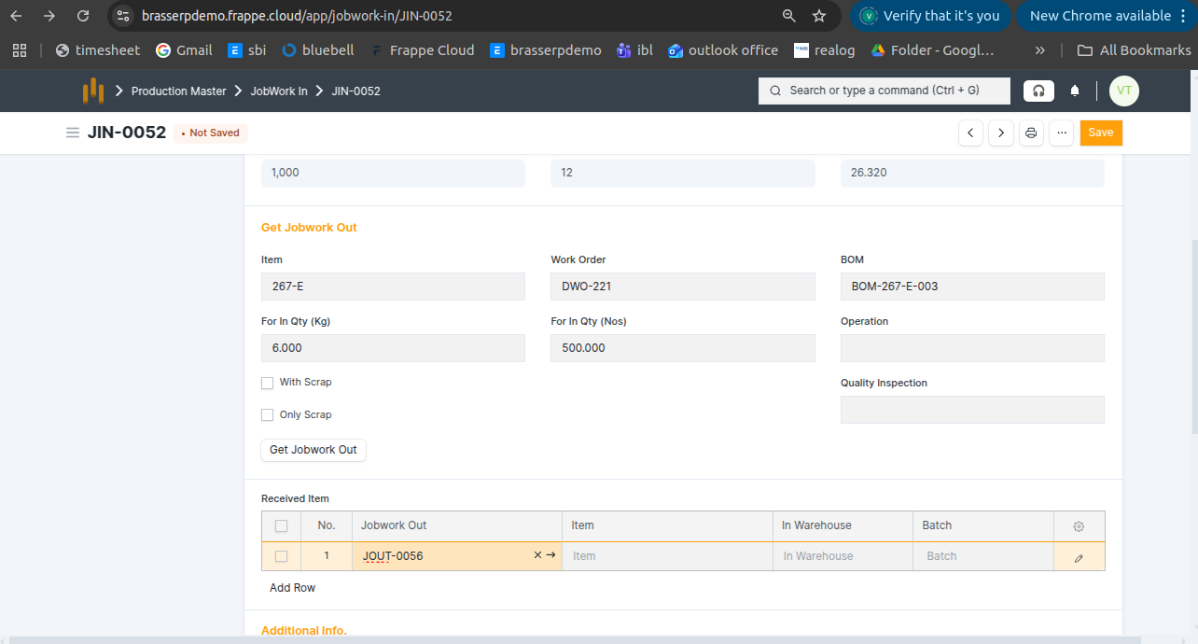Navigate to JobWork In breadcrumb
Screen dimensions: 1198x644
pos(278,91)
